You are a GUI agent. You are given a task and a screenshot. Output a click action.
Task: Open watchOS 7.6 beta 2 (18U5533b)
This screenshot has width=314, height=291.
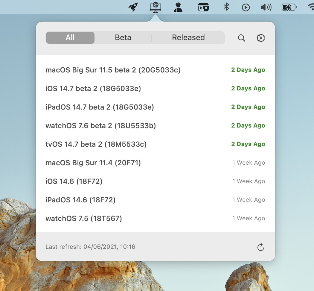[156, 126]
